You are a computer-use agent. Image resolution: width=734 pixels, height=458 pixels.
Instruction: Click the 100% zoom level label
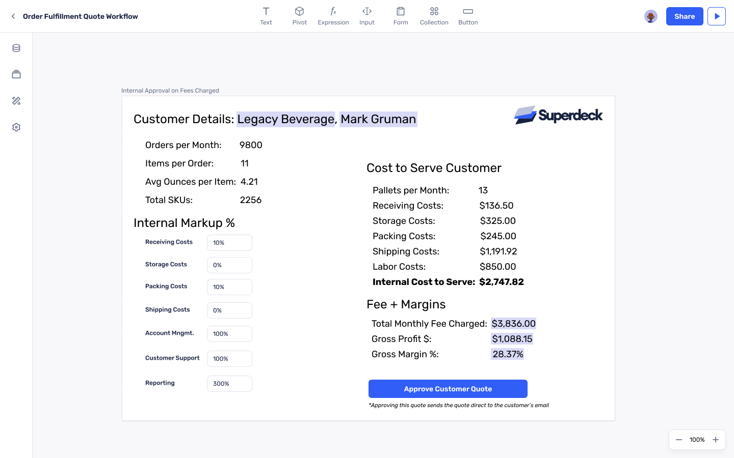point(697,440)
